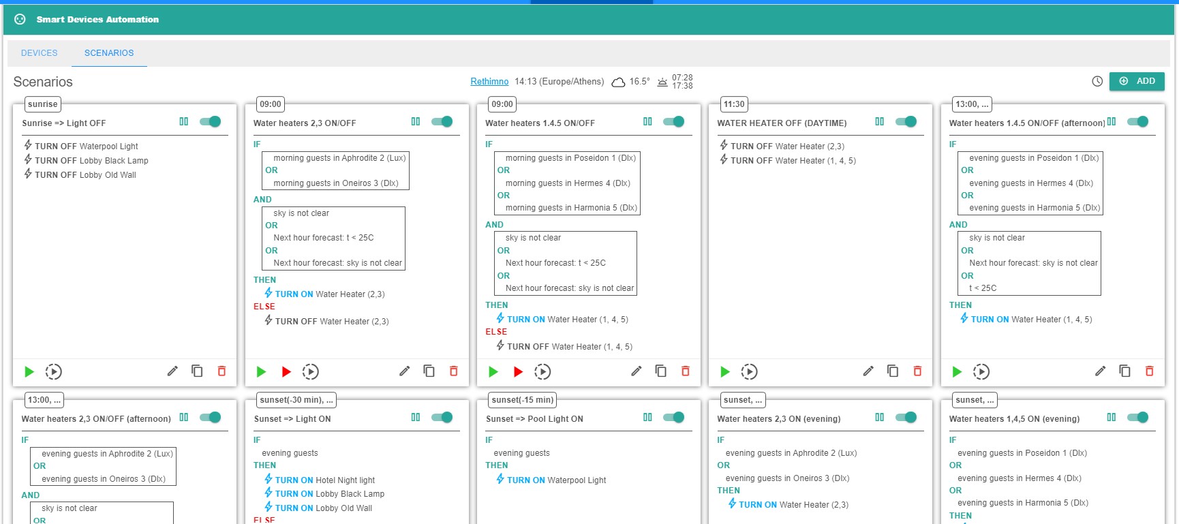This screenshot has height=524, width=1179.
Task: Select the SCENARIOS tab
Action: tap(109, 53)
